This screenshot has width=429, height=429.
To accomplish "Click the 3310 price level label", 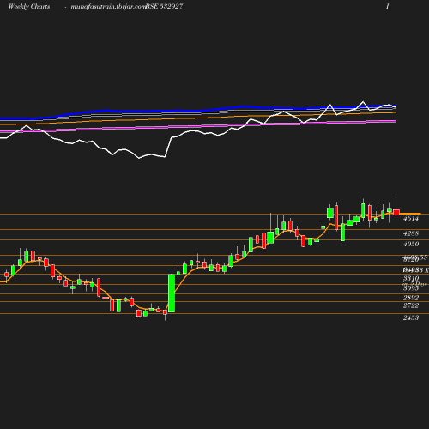I will (x=411, y=278).
